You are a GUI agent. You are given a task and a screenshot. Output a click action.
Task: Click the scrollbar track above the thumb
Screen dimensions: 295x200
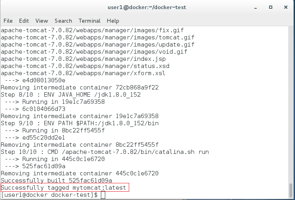(291, 105)
